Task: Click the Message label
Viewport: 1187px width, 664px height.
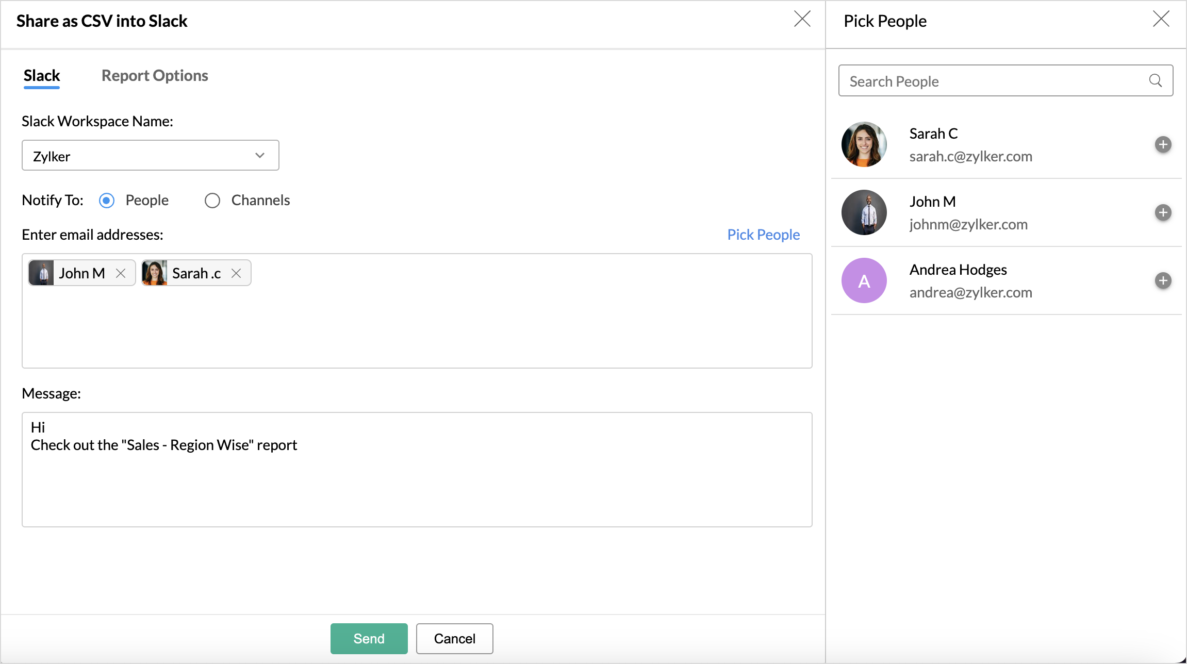Action: pos(51,393)
